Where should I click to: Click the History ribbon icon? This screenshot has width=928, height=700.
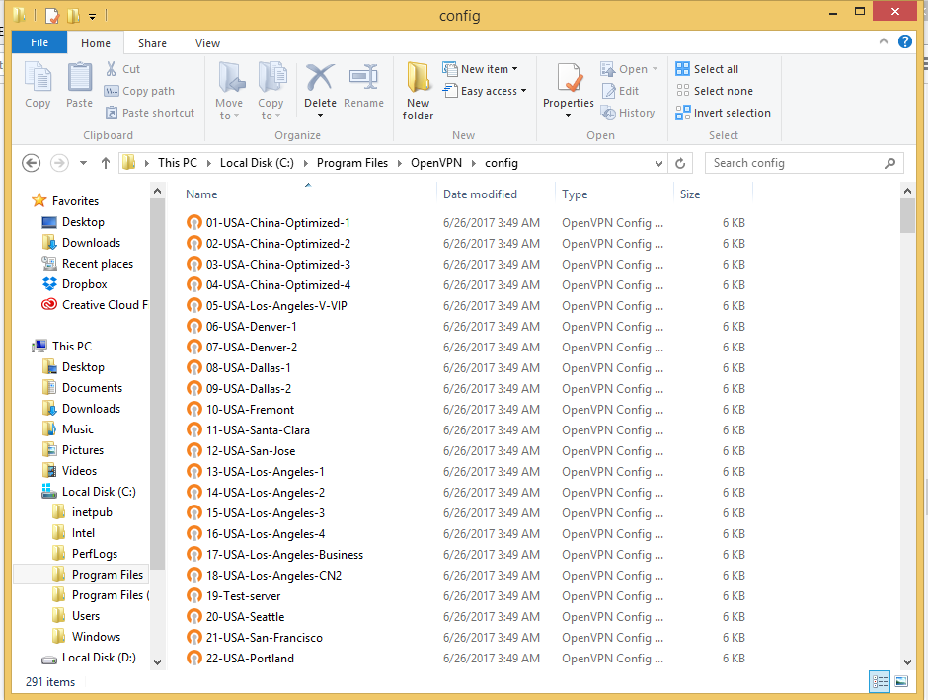627,113
